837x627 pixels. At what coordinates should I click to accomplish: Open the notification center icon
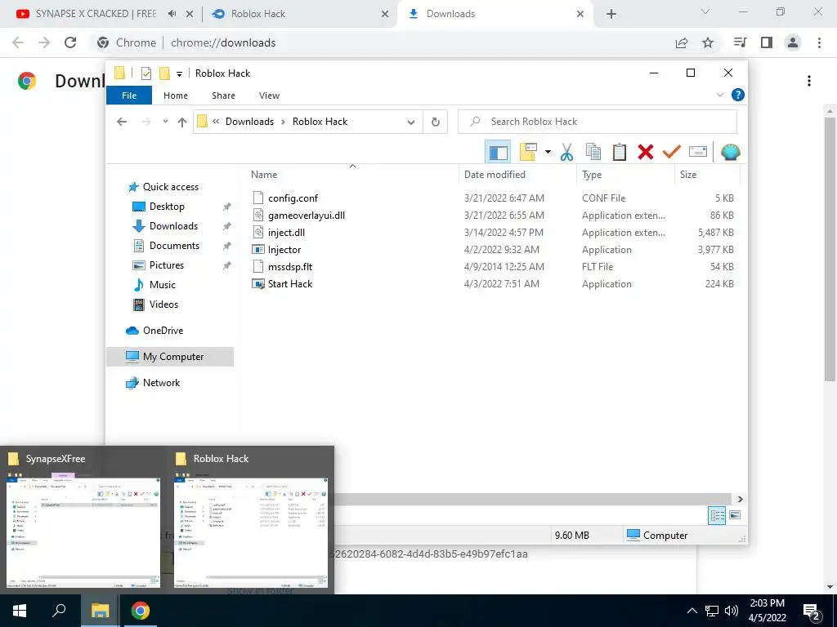click(x=812, y=611)
